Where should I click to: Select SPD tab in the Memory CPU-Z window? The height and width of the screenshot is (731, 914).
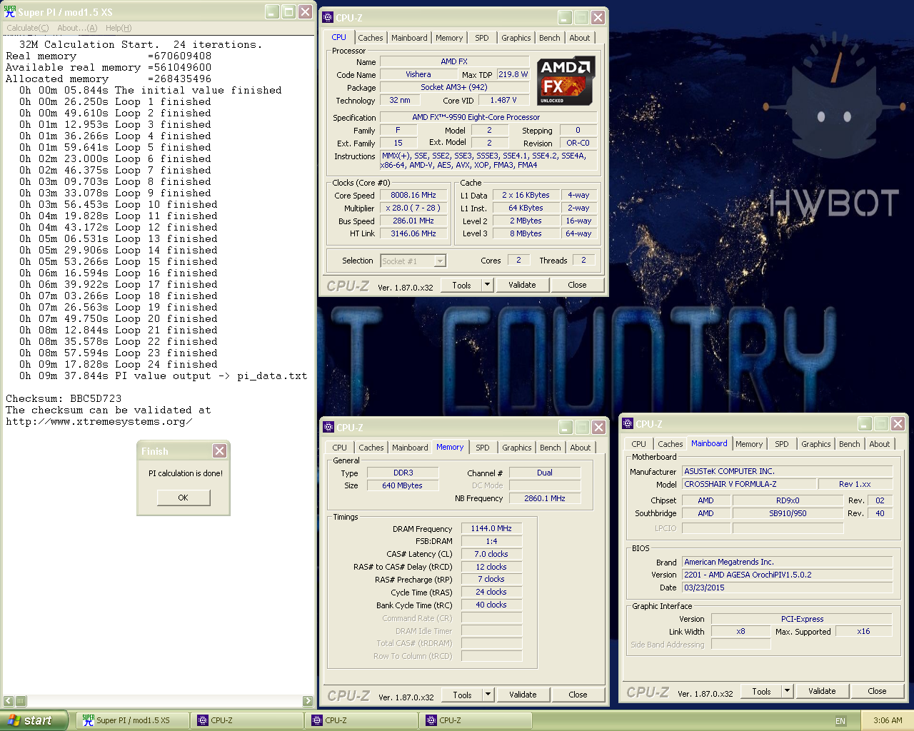point(483,448)
